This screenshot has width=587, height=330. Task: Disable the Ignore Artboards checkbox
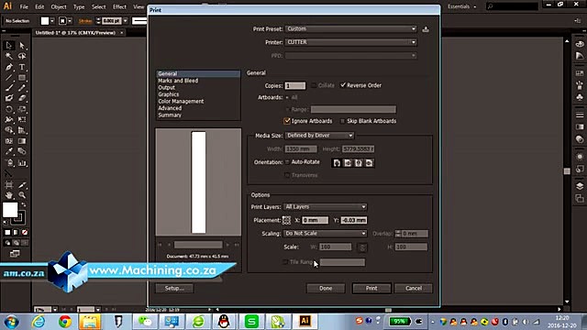tap(287, 121)
